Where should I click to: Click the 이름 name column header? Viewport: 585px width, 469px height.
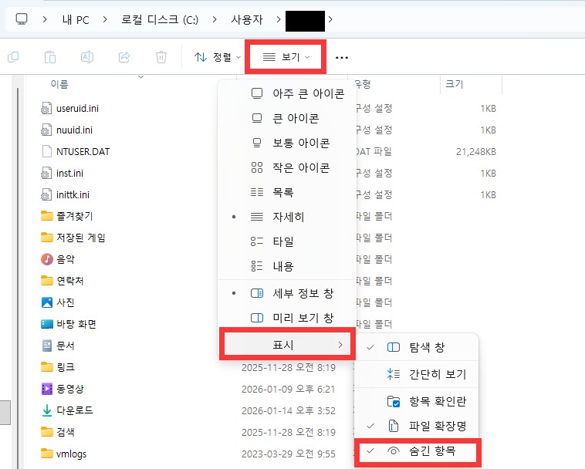pos(59,83)
